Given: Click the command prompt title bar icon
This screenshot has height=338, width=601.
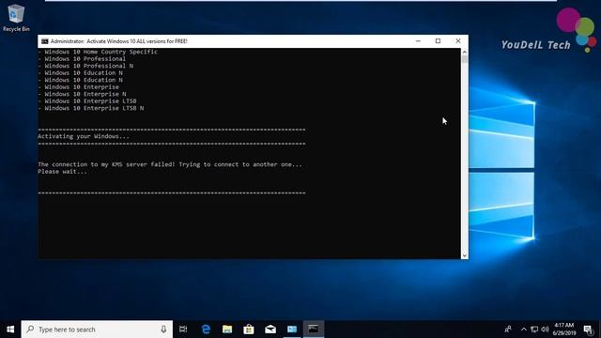Looking at the screenshot, I should click(45, 41).
